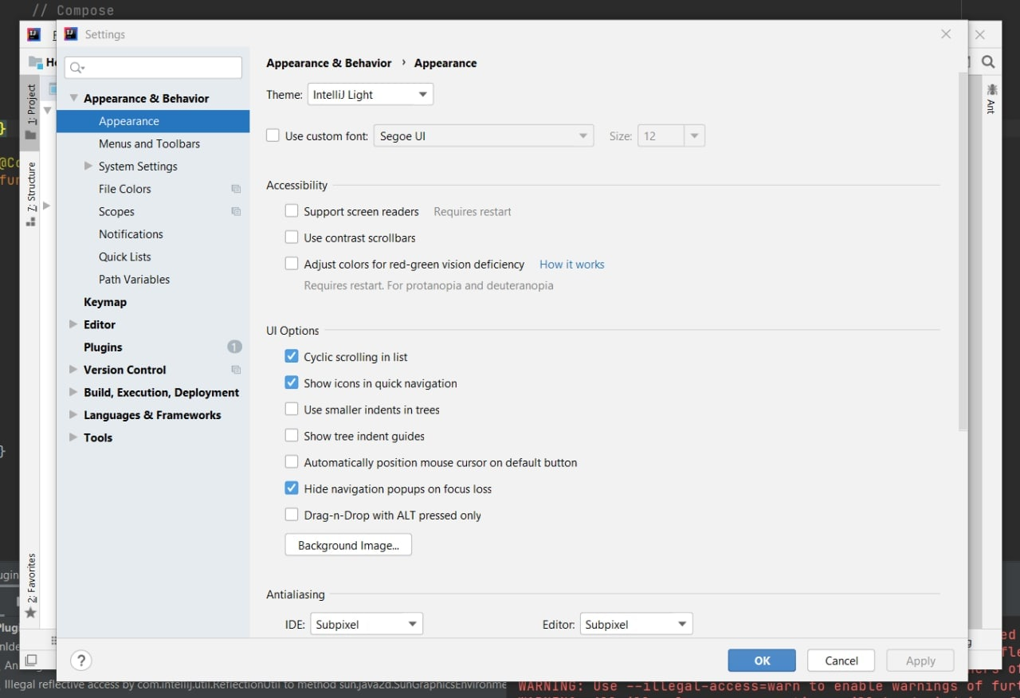Switch to the Keymap settings page

(x=105, y=301)
